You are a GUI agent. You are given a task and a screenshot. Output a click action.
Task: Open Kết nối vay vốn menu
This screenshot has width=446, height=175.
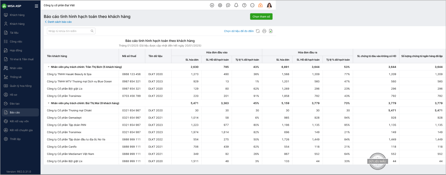(20, 121)
